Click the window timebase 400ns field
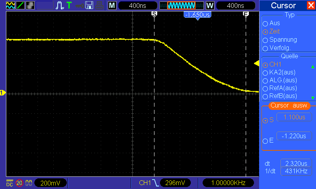The height and width of the screenshot is (189, 316). click(x=235, y=6)
